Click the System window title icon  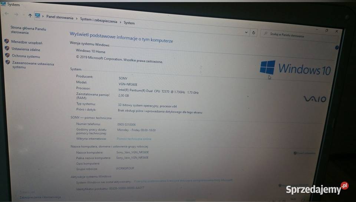click(x=3, y=4)
